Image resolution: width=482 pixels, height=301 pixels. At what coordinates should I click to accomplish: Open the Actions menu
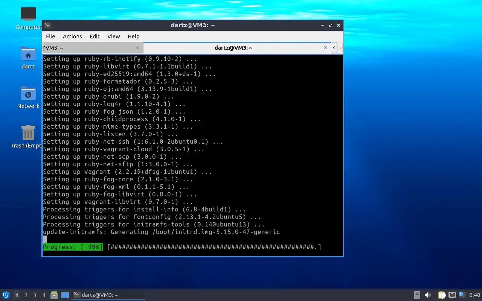pyautogui.click(x=72, y=36)
